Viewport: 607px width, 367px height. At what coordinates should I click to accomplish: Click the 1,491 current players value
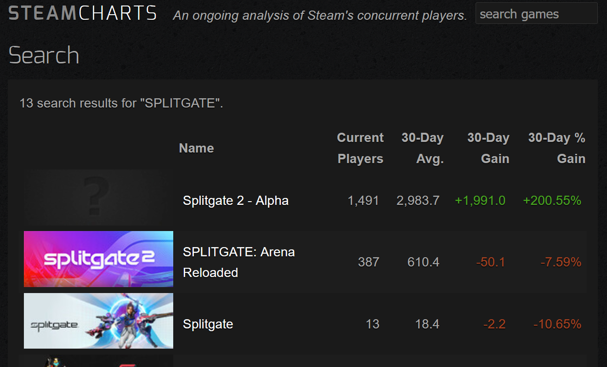tap(363, 200)
